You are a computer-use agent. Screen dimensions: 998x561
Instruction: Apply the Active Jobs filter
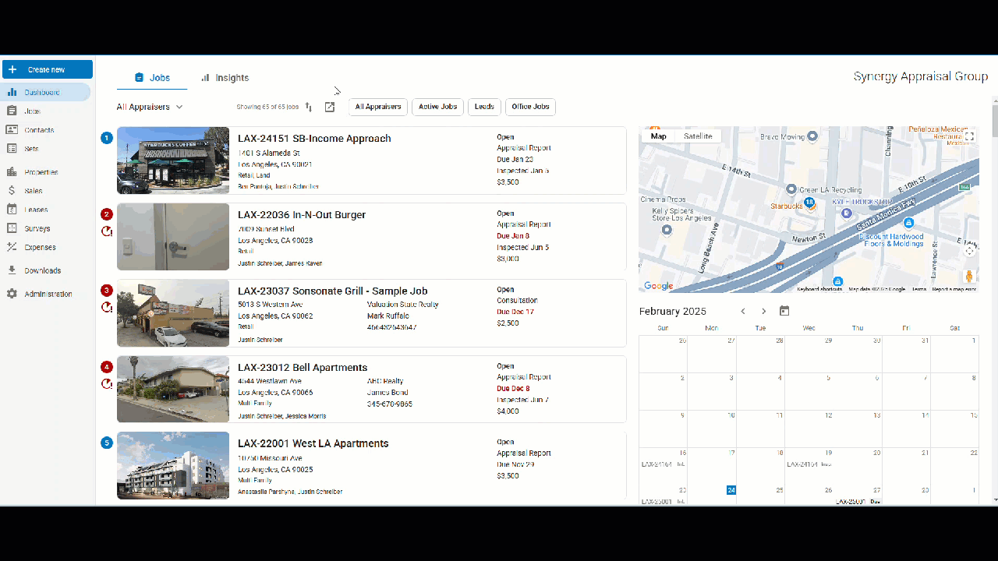437,107
